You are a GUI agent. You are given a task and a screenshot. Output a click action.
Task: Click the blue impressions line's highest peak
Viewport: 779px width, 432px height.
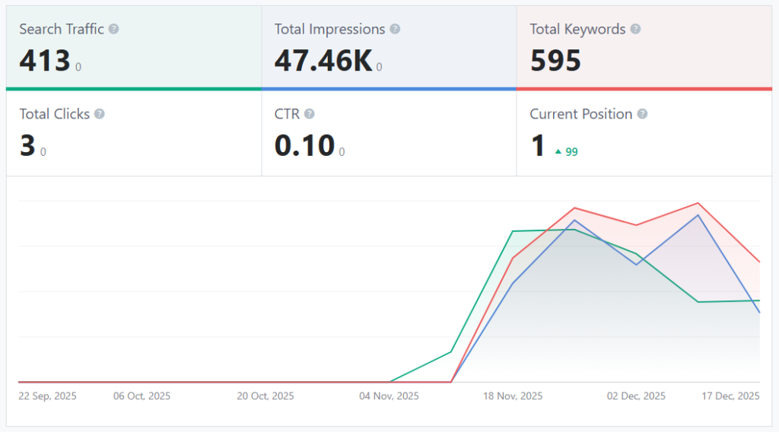[698, 215]
